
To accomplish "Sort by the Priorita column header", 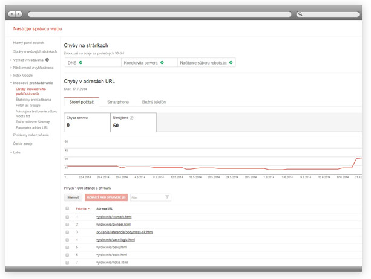I will point(82,208).
